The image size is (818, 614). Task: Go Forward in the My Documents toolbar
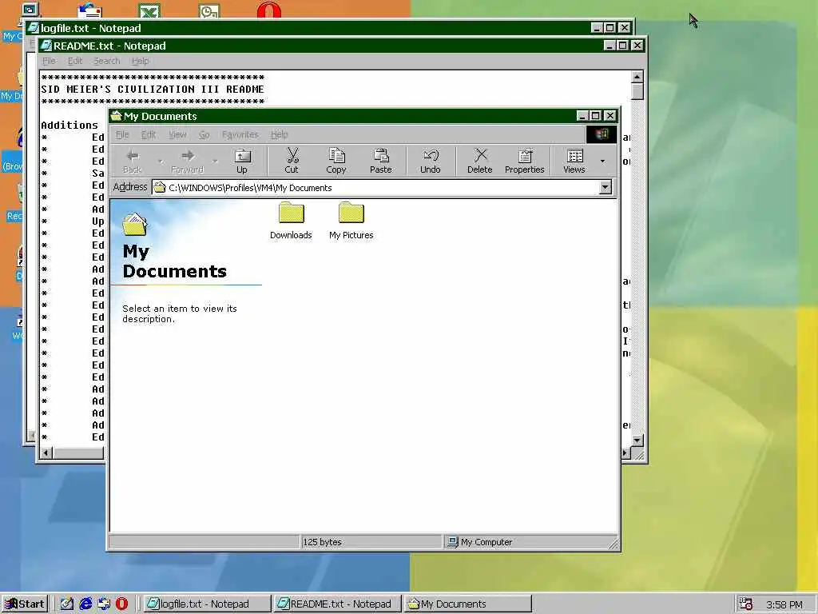pos(187,161)
